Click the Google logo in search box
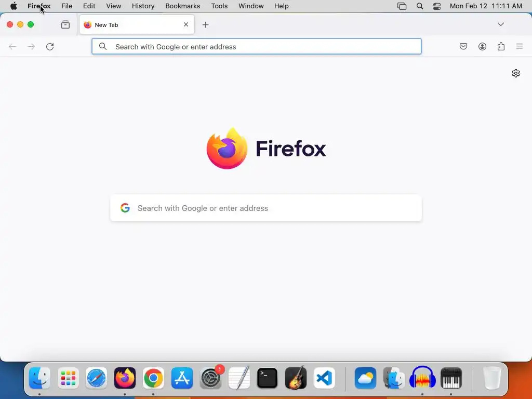Image resolution: width=532 pixels, height=399 pixels. pyautogui.click(x=125, y=208)
